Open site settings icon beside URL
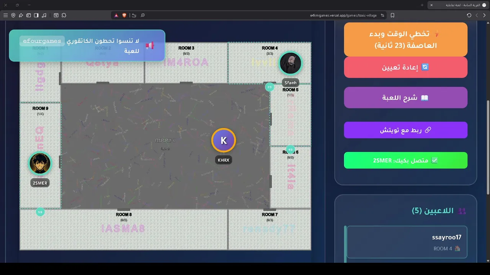This screenshot has height=275, width=490. pyautogui.click(x=382, y=15)
